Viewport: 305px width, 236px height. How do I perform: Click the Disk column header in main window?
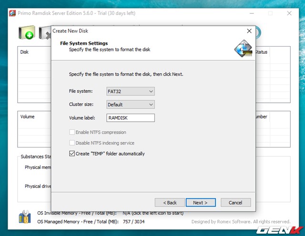click(24, 52)
